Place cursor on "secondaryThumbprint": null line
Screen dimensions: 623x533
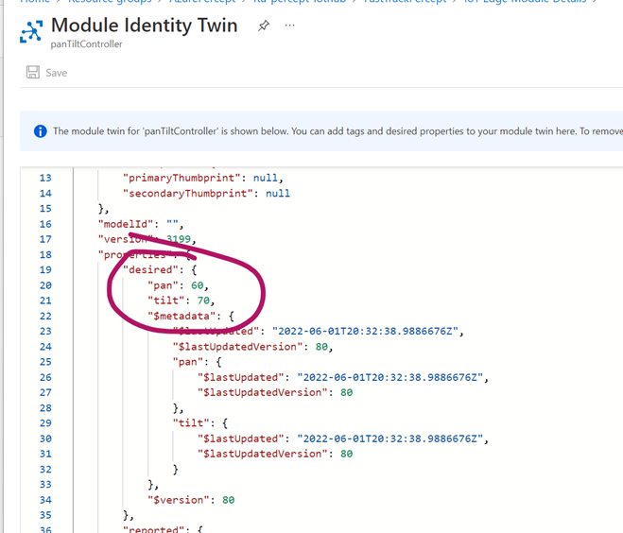(x=206, y=194)
